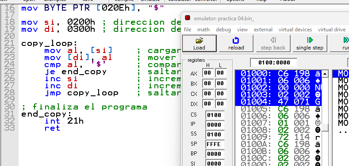Screen dimensions: 349x166
Task: Select memory row 01001: 06 006
Action: (x=278, y=80)
